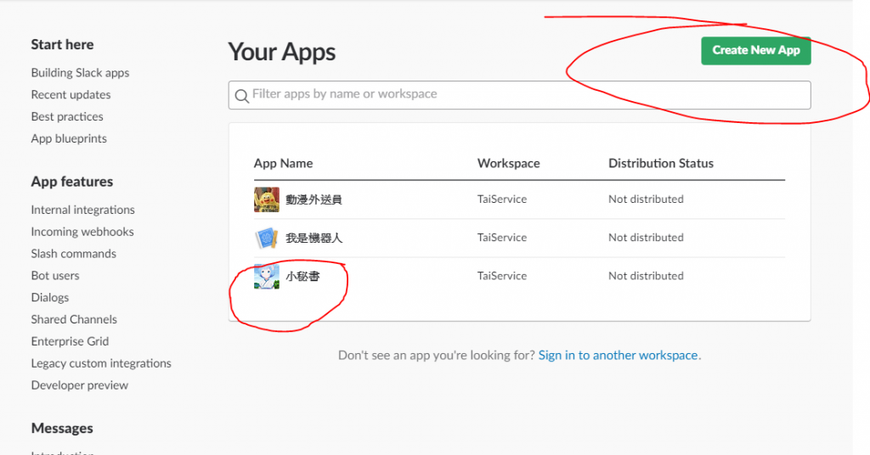The width and height of the screenshot is (870, 455).
Task: Click the Your Apps page title
Action: tap(282, 52)
